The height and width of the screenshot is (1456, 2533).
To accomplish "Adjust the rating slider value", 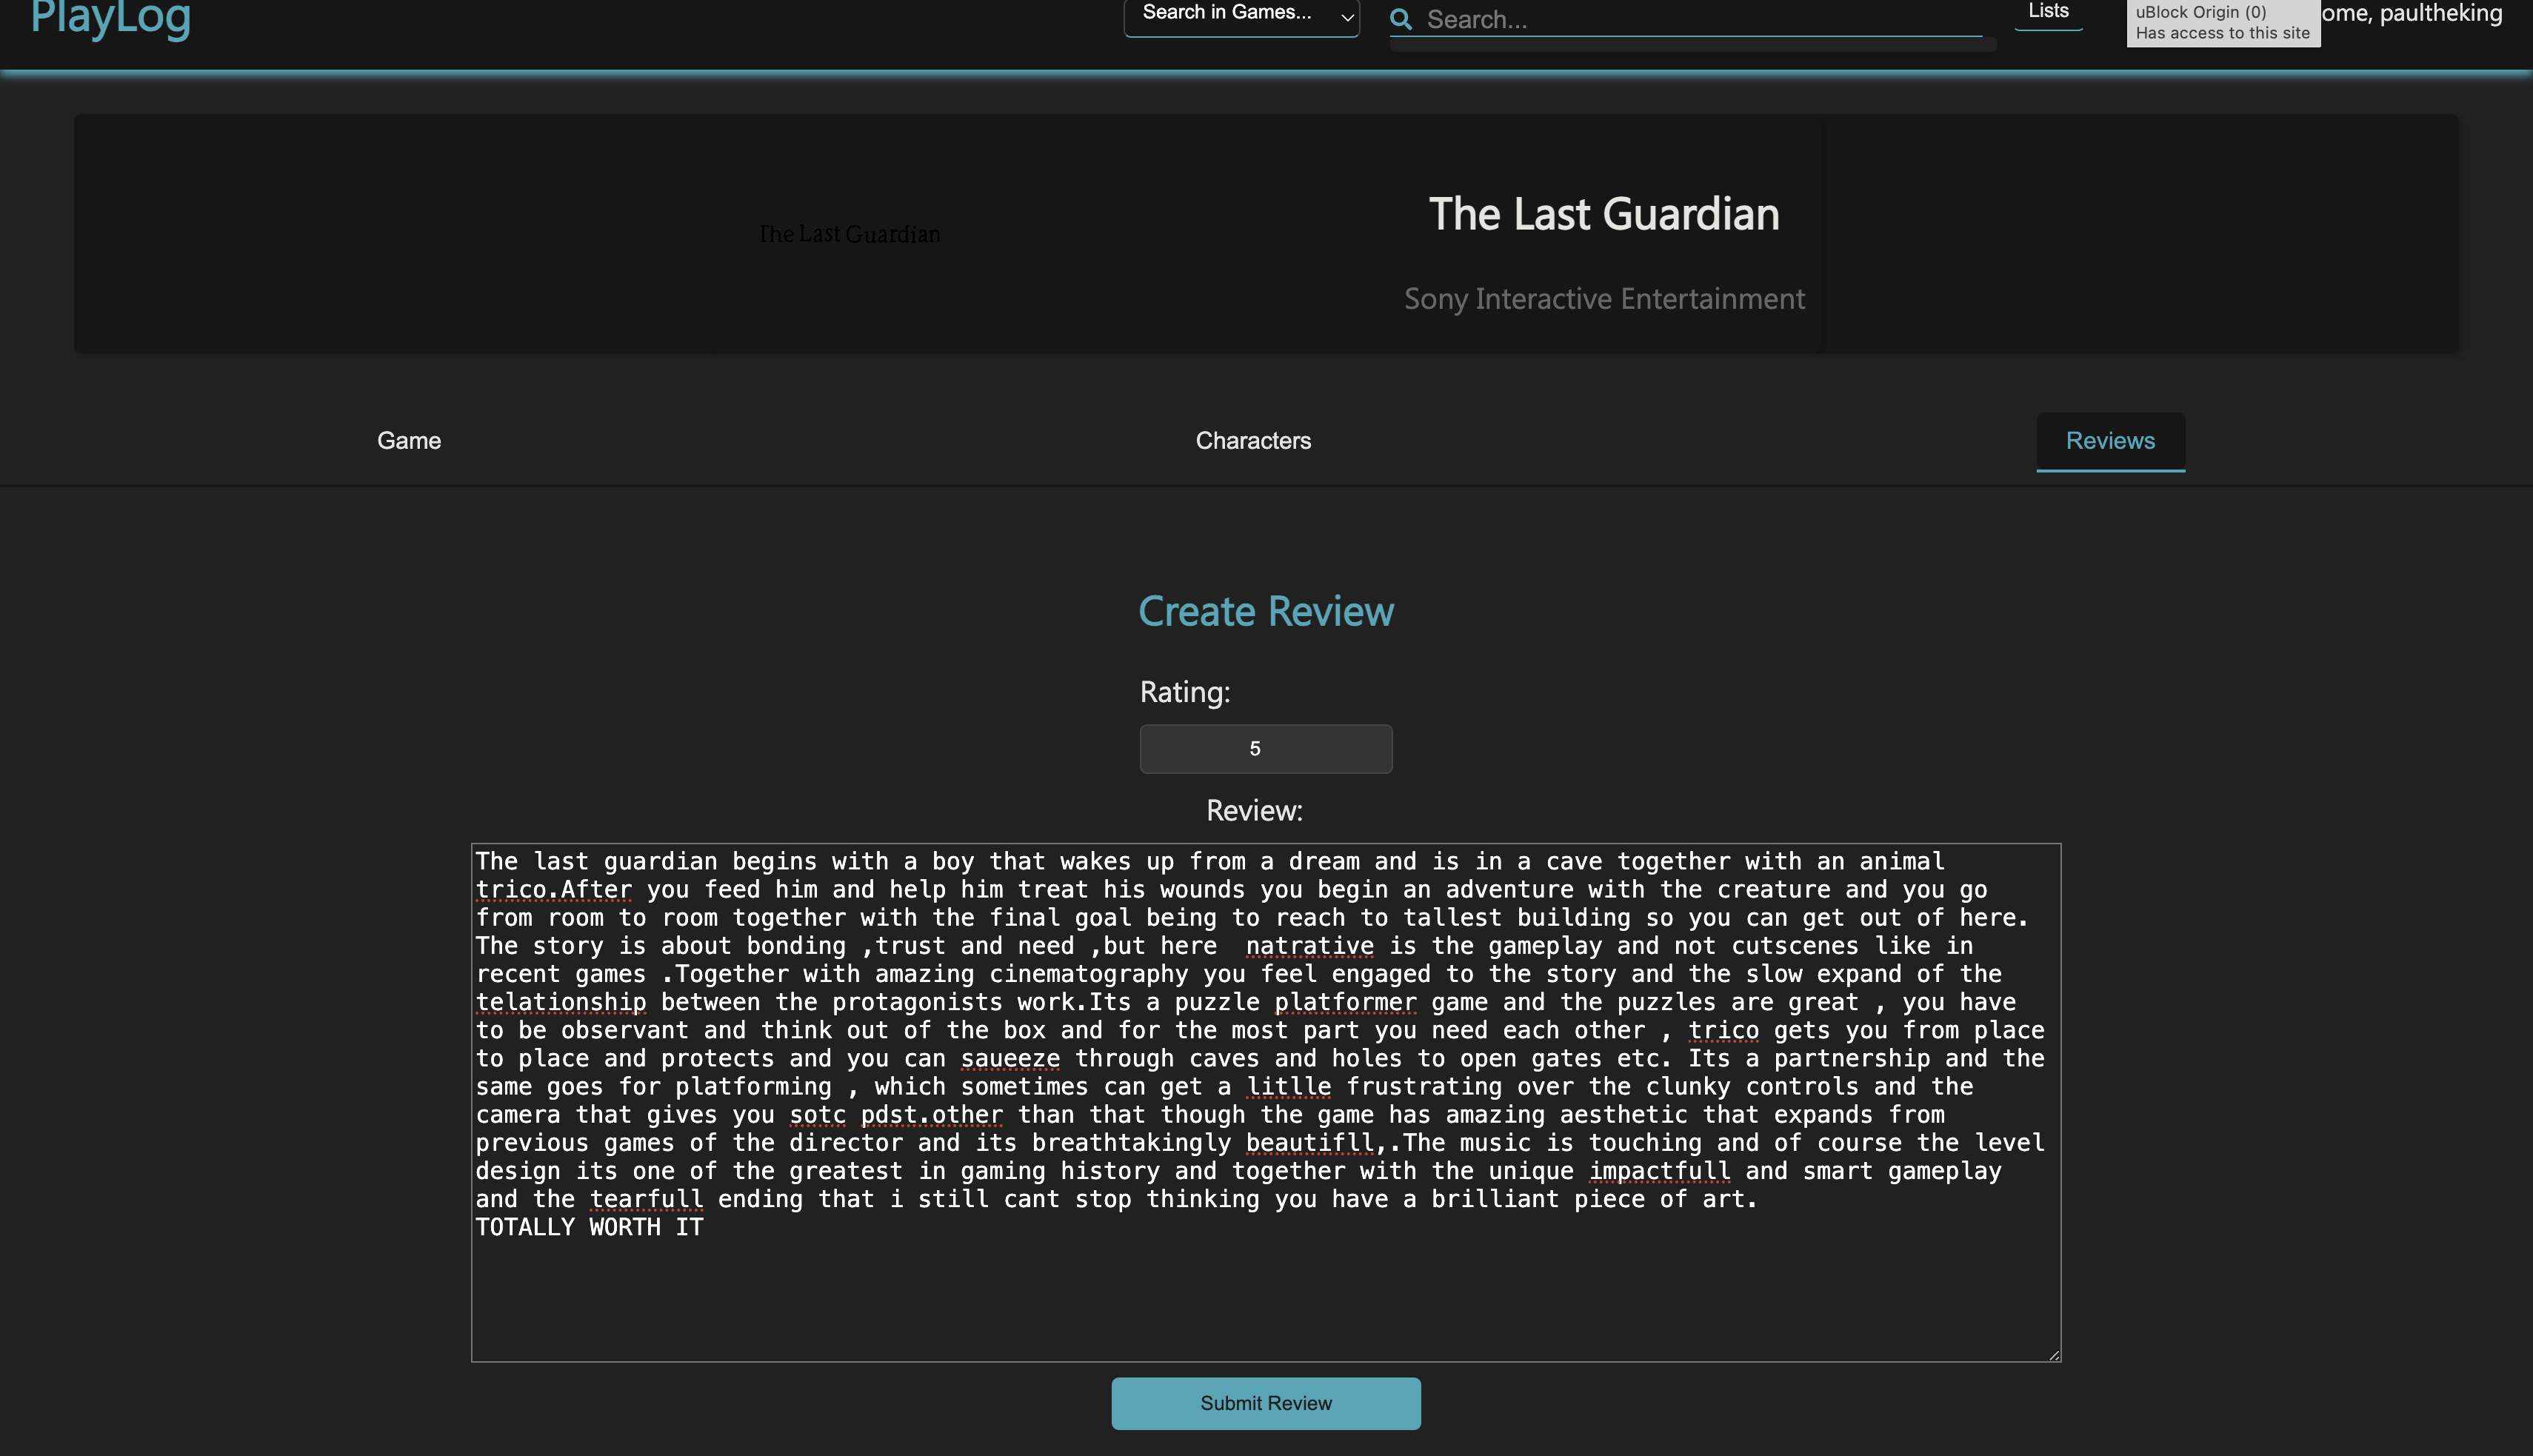I will coord(1265,748).
